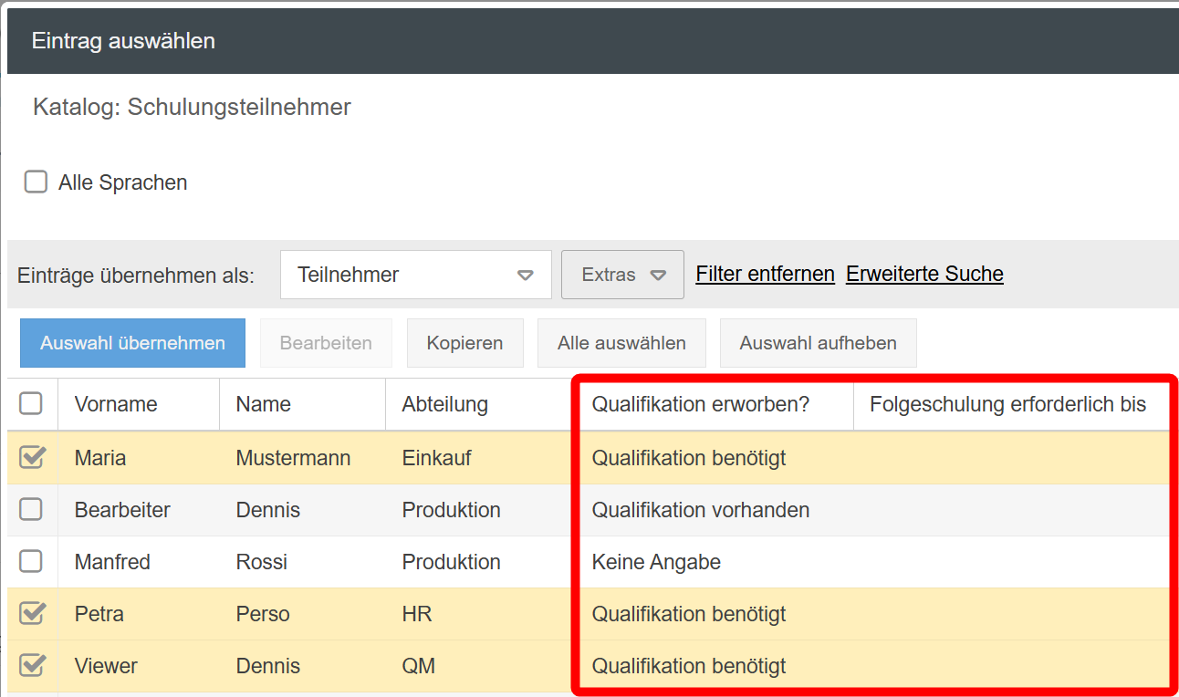Click the Folgeschulung erforderlich bis column header
The width and height of the screenshot is (1179, 697).
pos(1007,404)
